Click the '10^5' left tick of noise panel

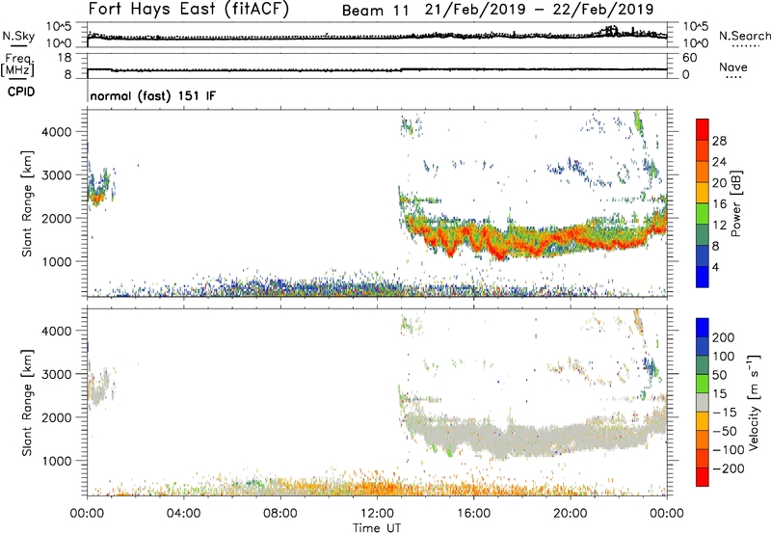point(59,26)
